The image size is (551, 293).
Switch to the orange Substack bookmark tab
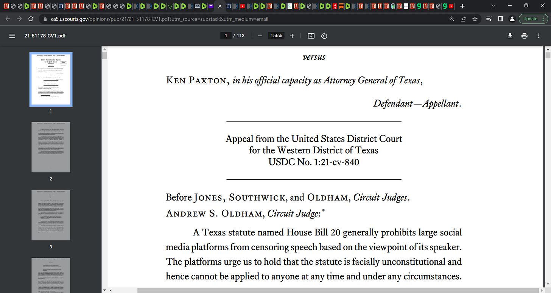(341, 6)
